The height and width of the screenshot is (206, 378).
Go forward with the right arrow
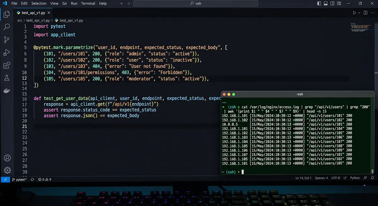pyautogui.click(x=129, y=3)
